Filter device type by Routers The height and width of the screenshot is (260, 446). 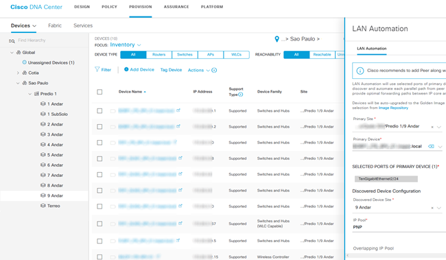(159, 55)
